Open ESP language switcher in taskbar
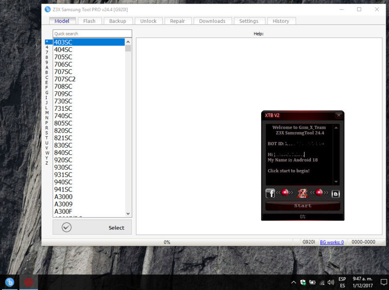Image resolution: width=389 pixels, height=290 pixels. [342, 282]
